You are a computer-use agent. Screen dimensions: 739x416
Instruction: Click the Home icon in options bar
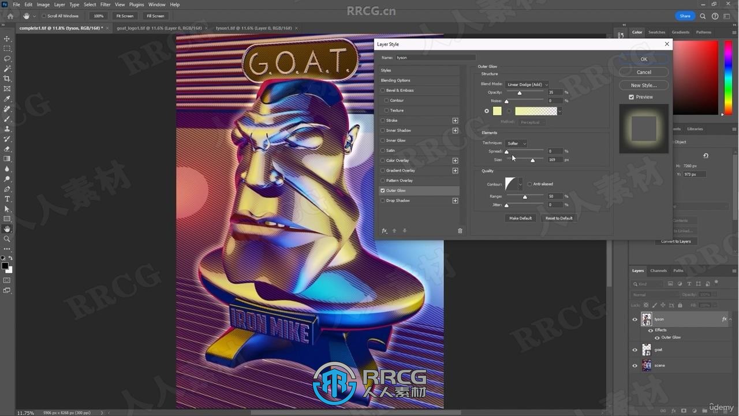click(10, 16)
